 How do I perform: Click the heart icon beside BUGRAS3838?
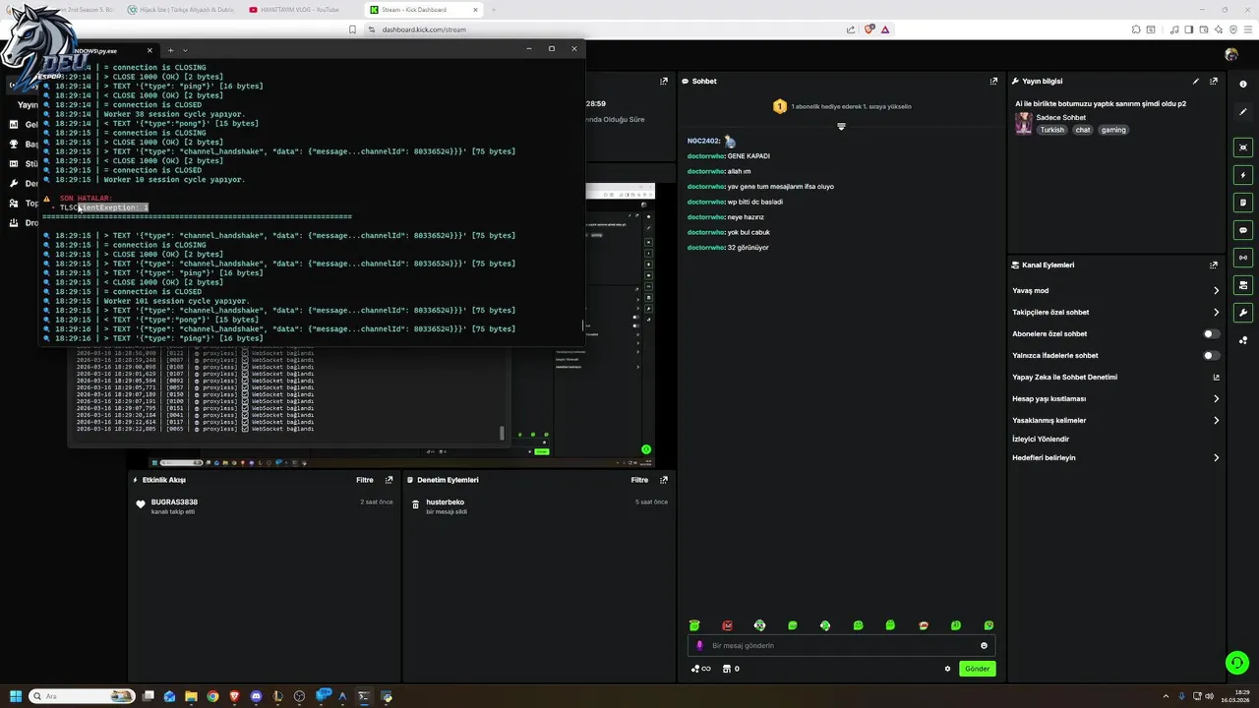coord(141,504)
